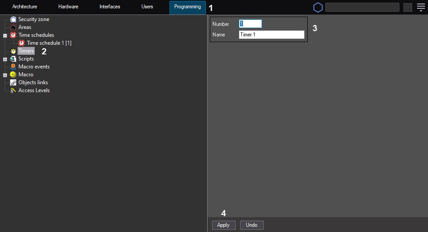The width and height of the screenshot is (428, 232).
Task: Click the blue hexagon logo icon
Action: [318, 7]
